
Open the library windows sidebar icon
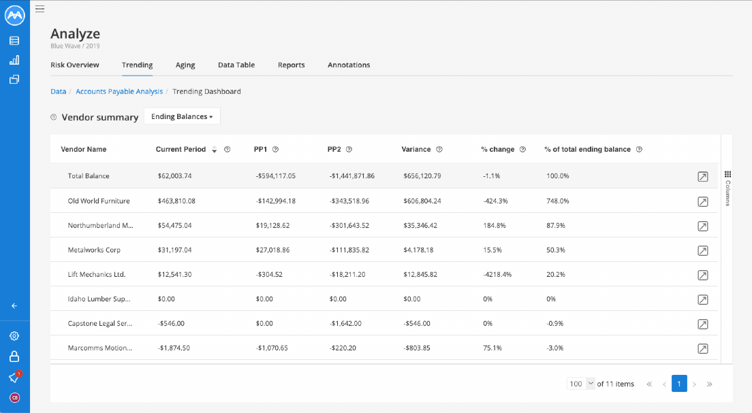(14, 80)
